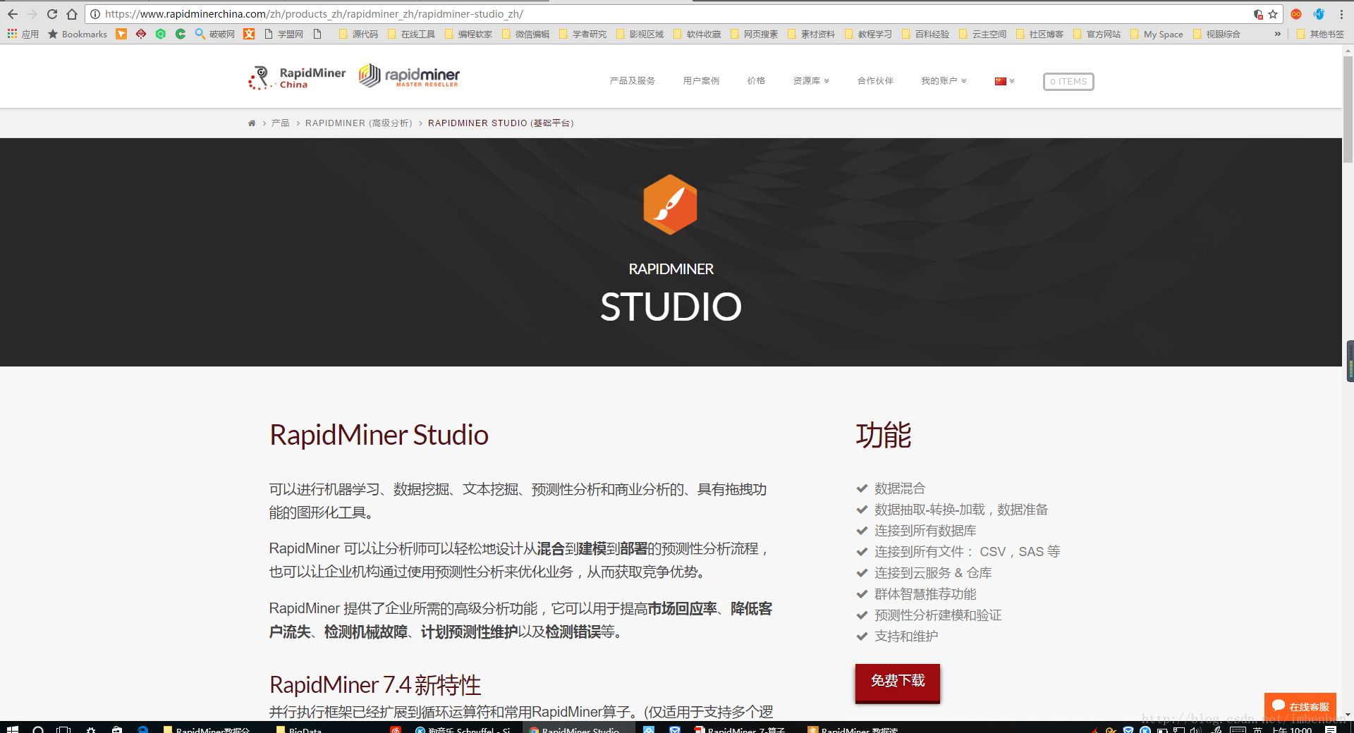This screenshot has width=1354, height=733.
Task: Expand the 我的账户 dropdown menu
Action: (x=944, y=81)
